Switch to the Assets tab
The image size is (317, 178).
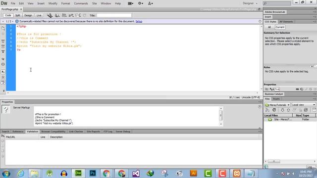coord(276,99)
